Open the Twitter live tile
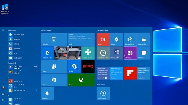This screenshot has height=105, width=188. (117, 73)
